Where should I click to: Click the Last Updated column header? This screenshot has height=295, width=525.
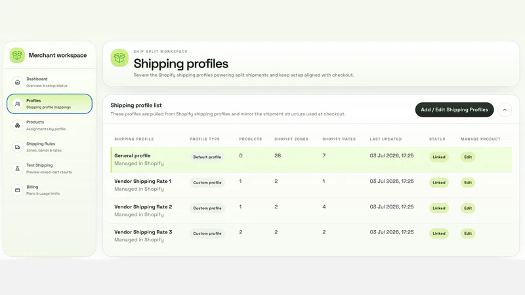pyautogui.click(x=386, y=139)
